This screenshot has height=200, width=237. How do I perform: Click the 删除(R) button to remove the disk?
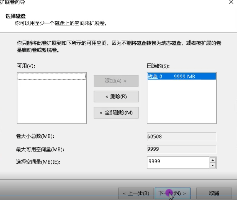(116, 97)
